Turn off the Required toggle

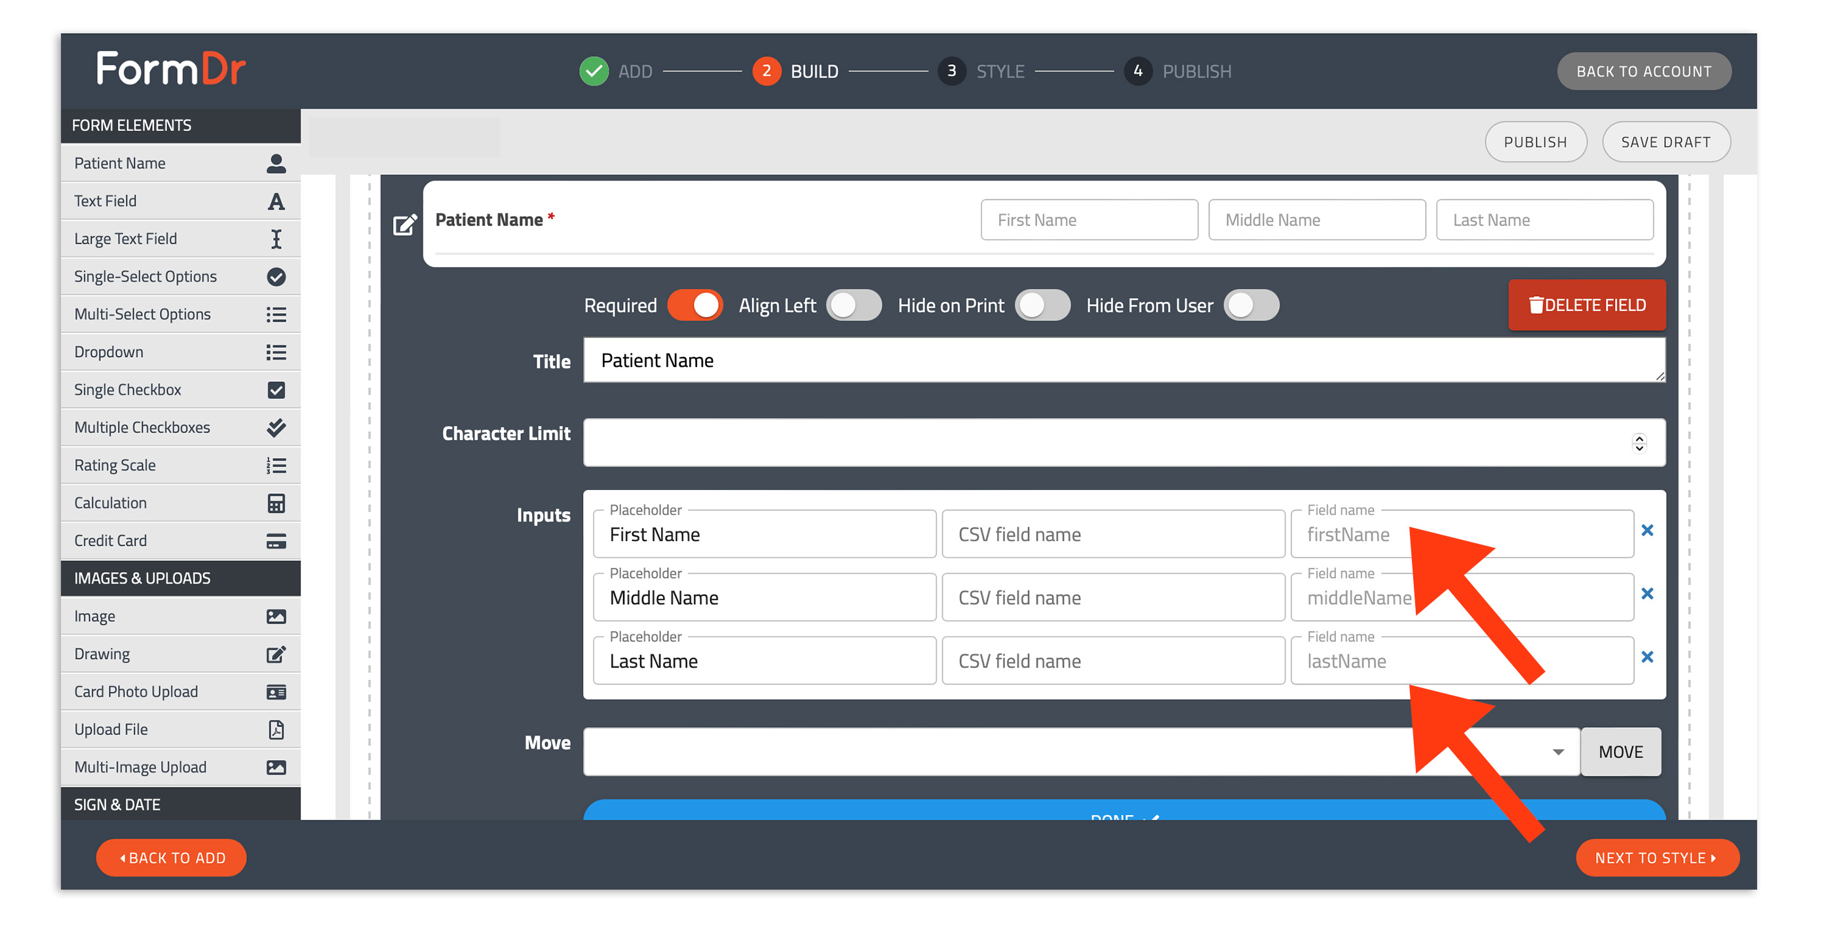(x=694, y=305)
